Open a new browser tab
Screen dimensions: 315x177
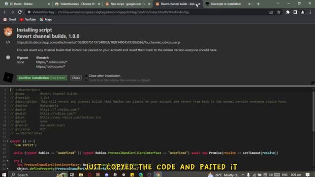tap(258, 4)
